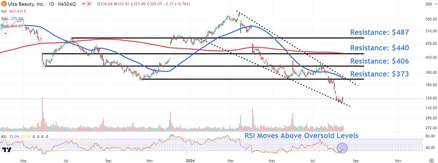Click the gray data status pill icon
This screenshot has width=438, height=163.
pos(84,4)
